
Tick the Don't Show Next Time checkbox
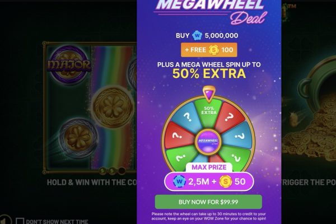20,221
